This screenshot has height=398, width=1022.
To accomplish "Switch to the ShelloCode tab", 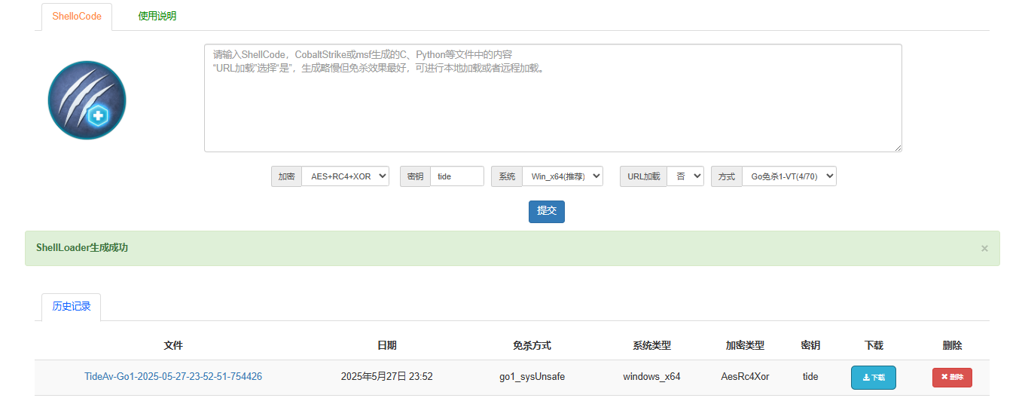I will point(77,17).
